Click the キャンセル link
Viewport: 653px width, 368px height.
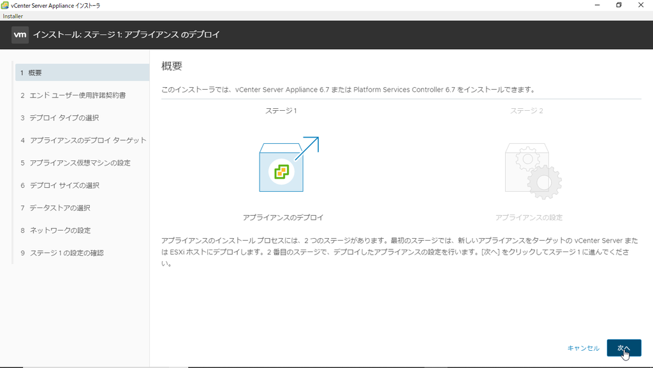point(583,348)
